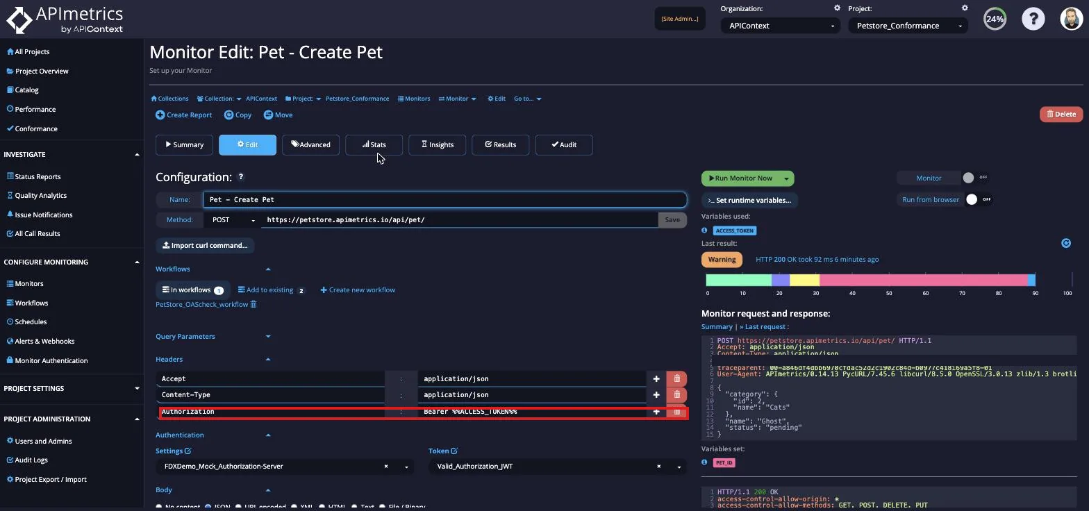The height and width of the screenshot is (511, 1089).
Task: Open Performance in sidebar
Action: [31, 109]
